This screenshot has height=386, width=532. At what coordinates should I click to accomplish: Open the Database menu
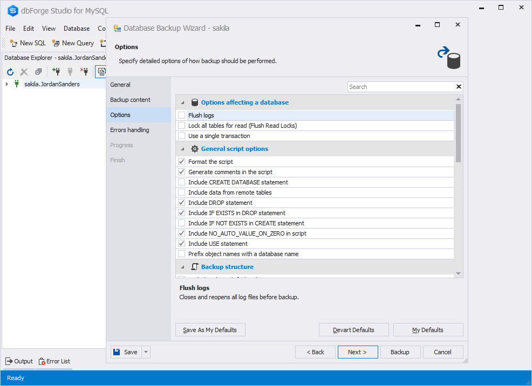(77, 29)
